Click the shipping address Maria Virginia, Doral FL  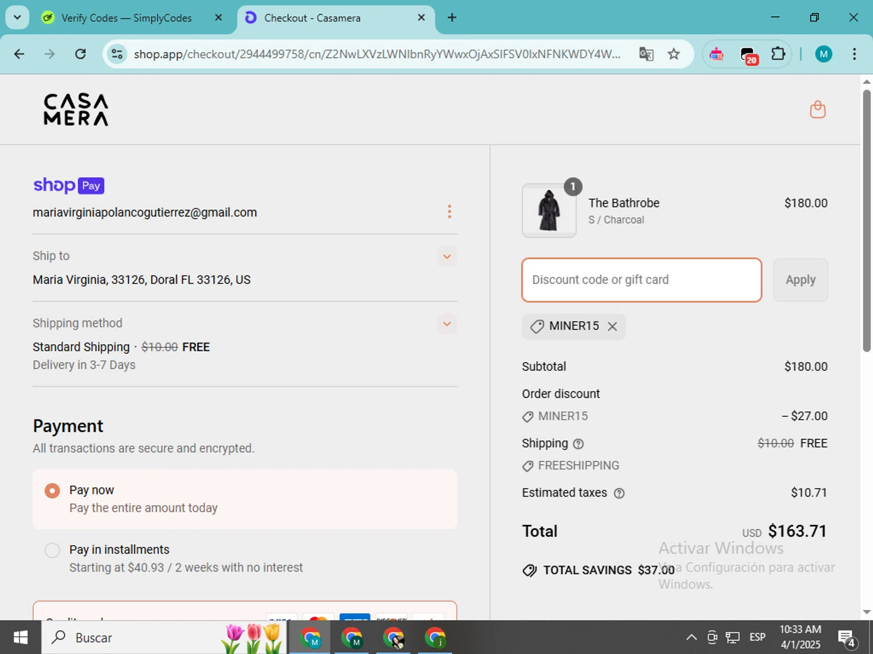(x=141, y=280)
